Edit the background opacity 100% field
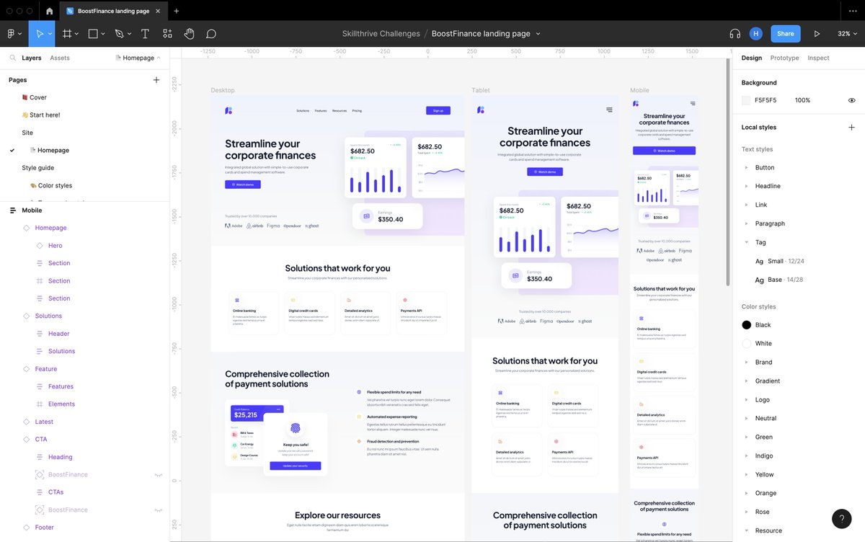The width and height of the screenshot is (865, 542). tap(802, 101)
